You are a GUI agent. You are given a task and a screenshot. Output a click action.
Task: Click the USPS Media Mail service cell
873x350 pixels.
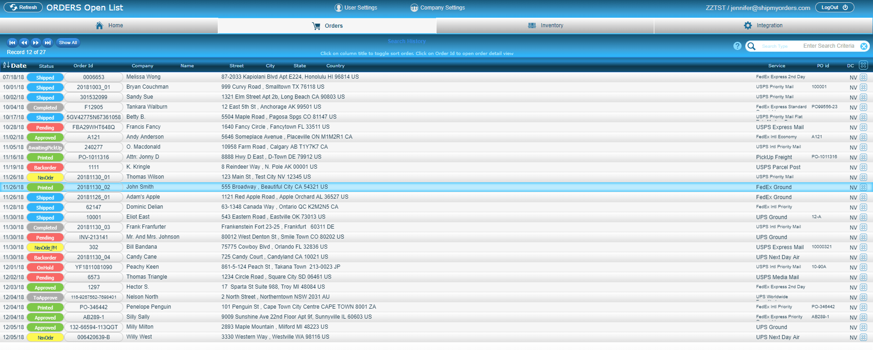pos(778,277)
